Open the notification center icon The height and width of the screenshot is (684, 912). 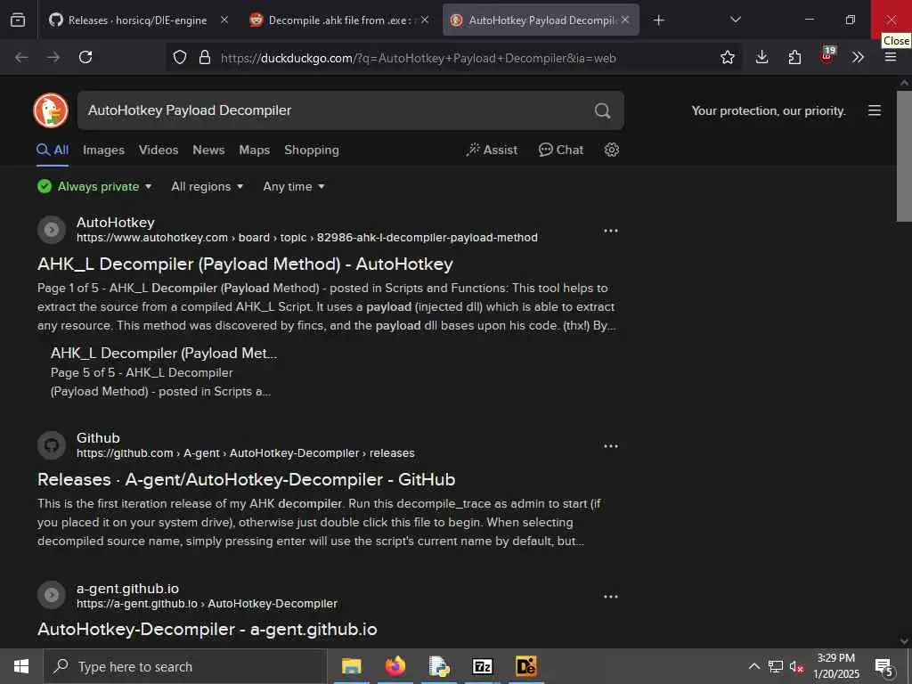884,667
